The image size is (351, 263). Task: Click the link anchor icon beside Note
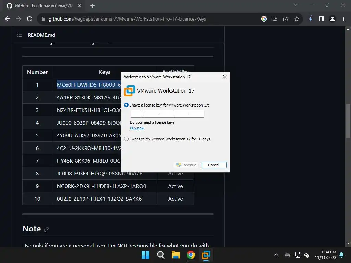click(46, 229)
